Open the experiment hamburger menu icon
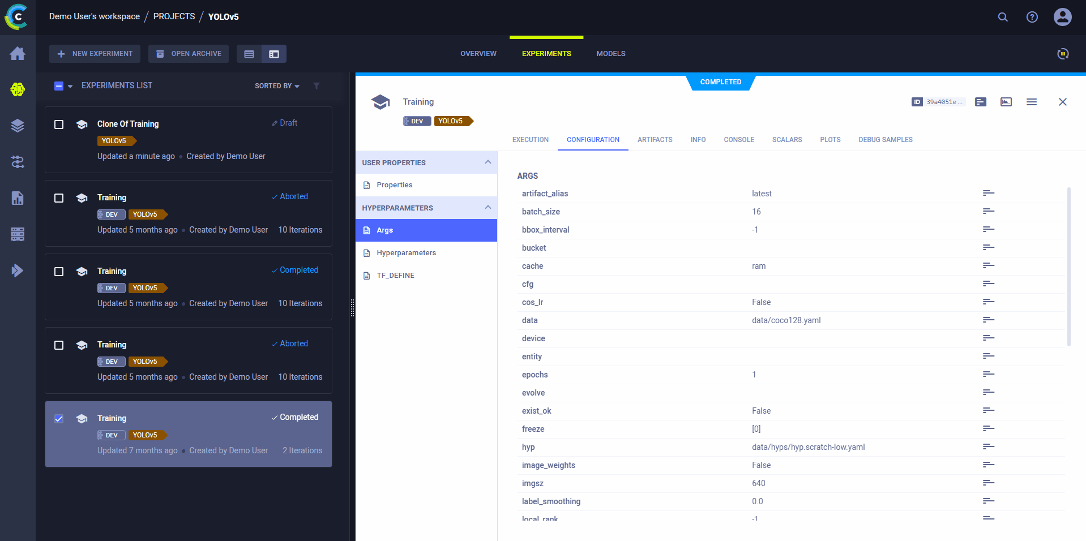Screen dimensions: 1086x541 [1031, 102]
